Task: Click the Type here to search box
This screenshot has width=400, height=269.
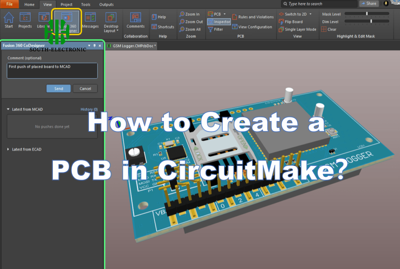Action: pyautogui.click(x=319, y=4)
